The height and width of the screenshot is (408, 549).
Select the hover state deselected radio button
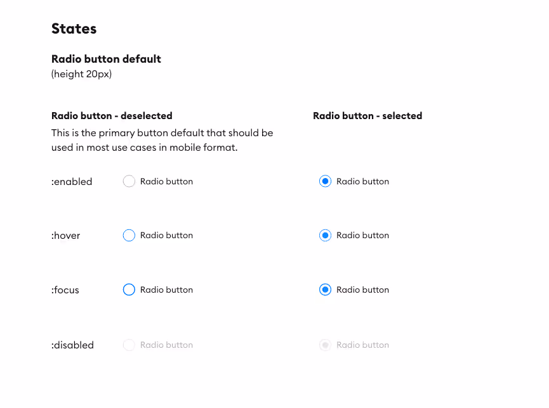tap(129, 235)
